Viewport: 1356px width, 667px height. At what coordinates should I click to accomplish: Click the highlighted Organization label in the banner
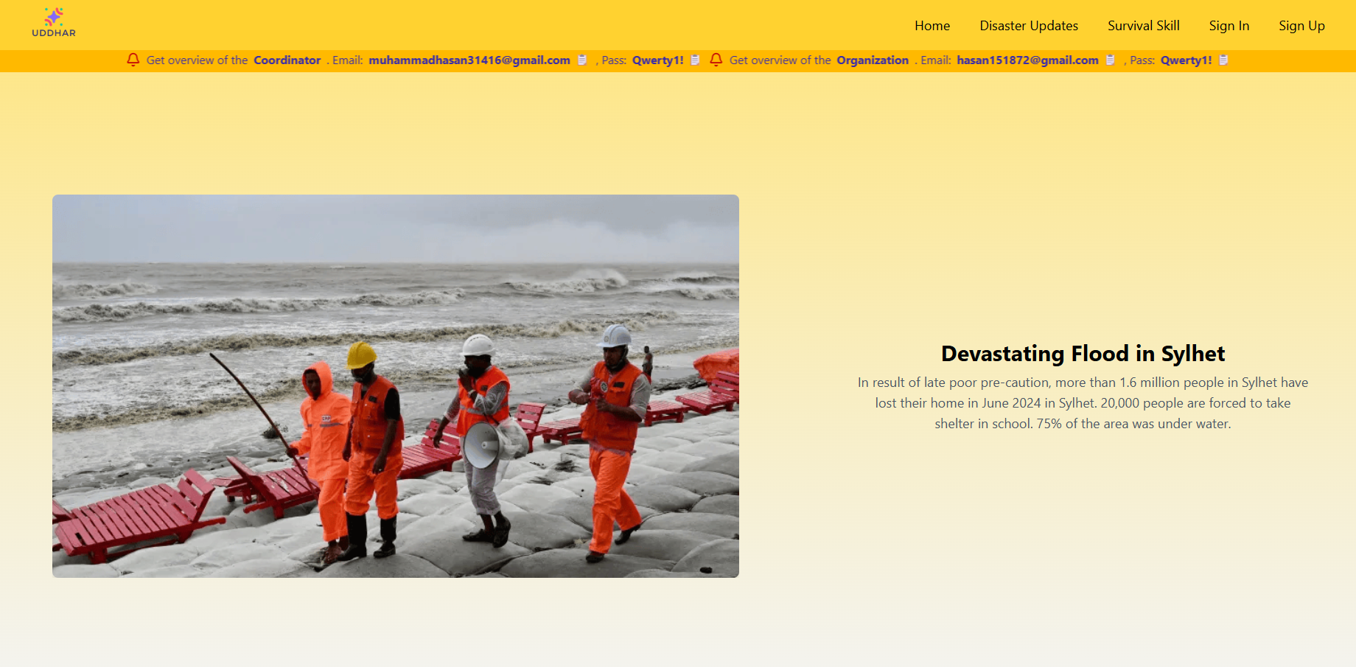[873, 60]
